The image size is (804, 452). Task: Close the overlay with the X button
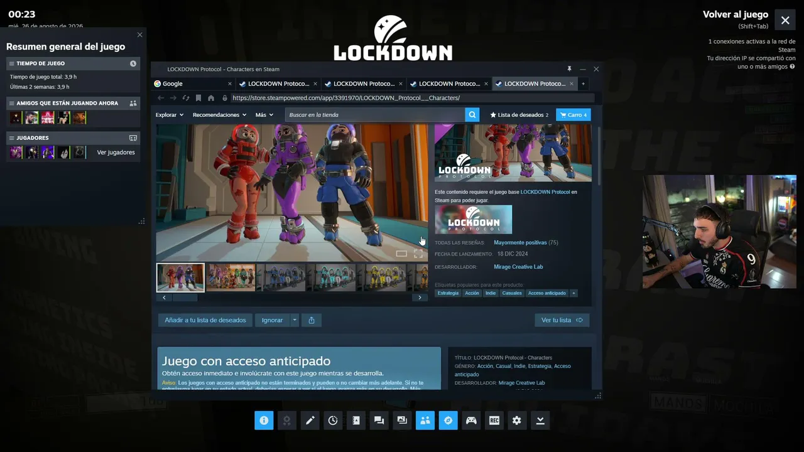click(785, 20)
